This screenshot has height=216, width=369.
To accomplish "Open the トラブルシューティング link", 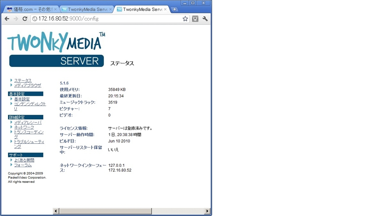I will click(29, 144).
